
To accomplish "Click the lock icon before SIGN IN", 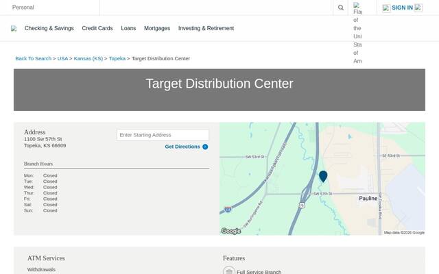I will point(386,8).
